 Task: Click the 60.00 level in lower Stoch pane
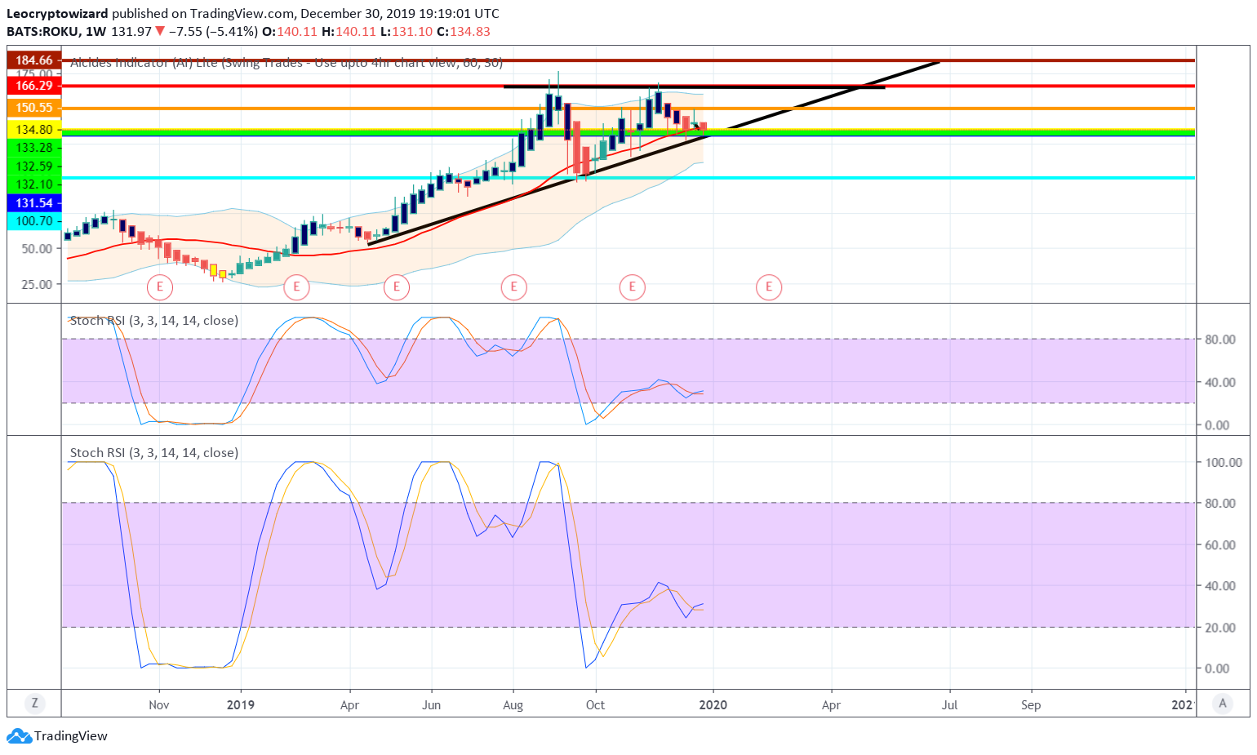(1220, 544)
